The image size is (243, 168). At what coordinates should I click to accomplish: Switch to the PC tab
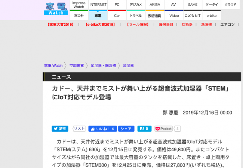point(117,5)
